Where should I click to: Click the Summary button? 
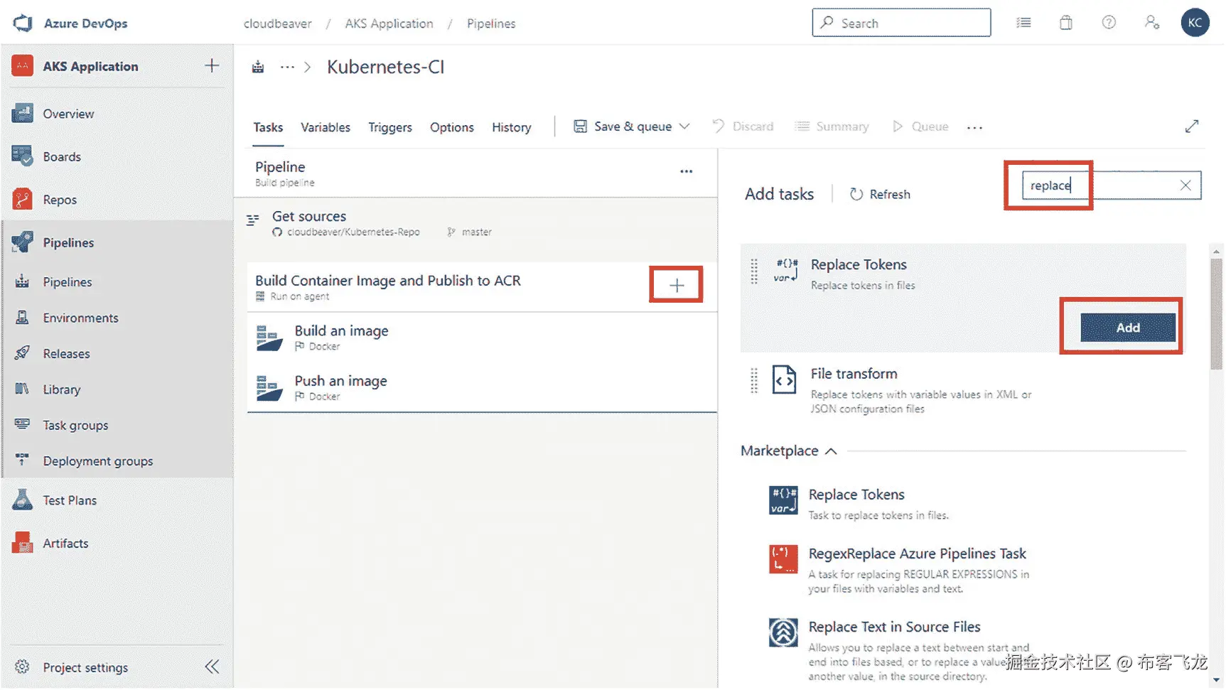[832, 126]
